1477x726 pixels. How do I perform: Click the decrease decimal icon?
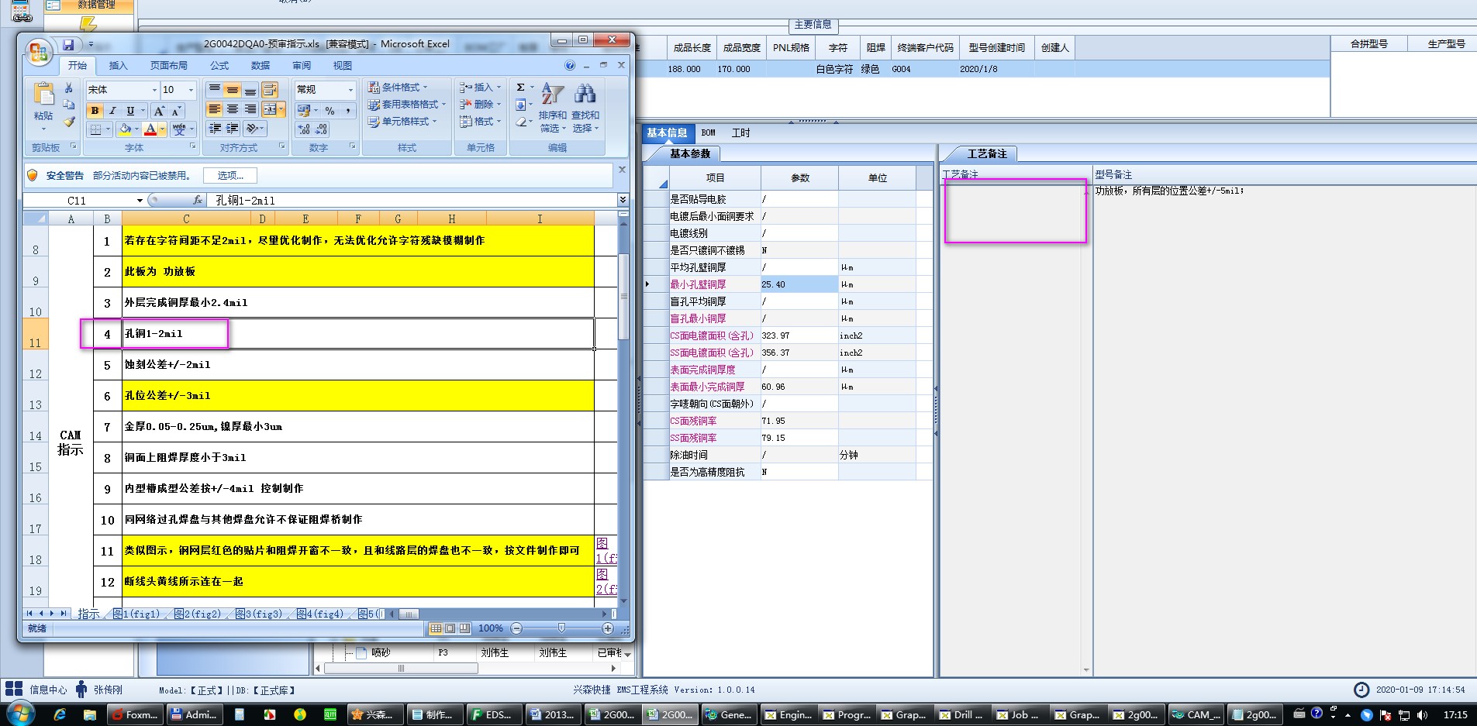[x=322, y=129]
